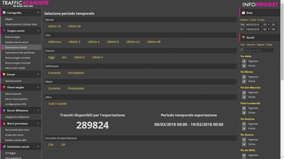Image resolution: width=284 pixels, height=159 pixels.
Task: Open Ricerca targhe in the sidebar
Action: click(13, 37)
